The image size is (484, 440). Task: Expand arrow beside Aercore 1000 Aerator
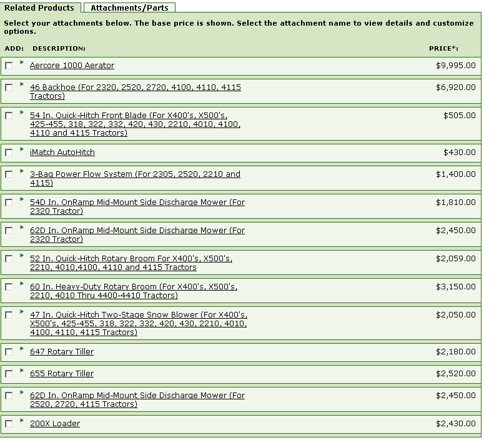(22, 62)
